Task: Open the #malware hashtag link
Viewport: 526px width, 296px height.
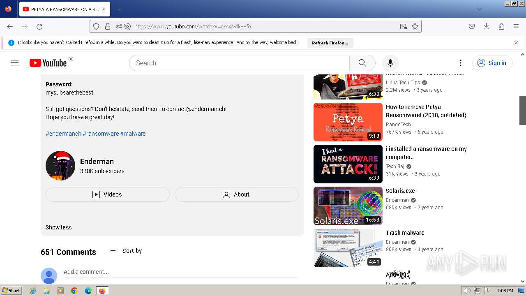Action: [133, 134]
